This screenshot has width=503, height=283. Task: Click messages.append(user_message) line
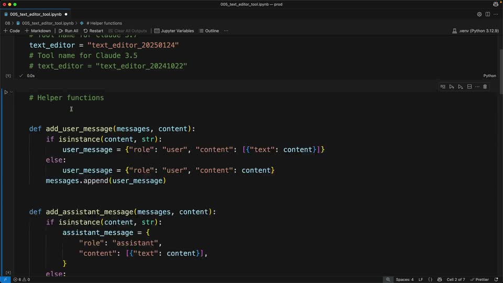(x=106, y=181)
